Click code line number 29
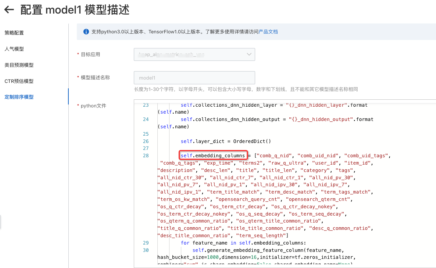The image size is (436, 268). click(x=146, y=243)
